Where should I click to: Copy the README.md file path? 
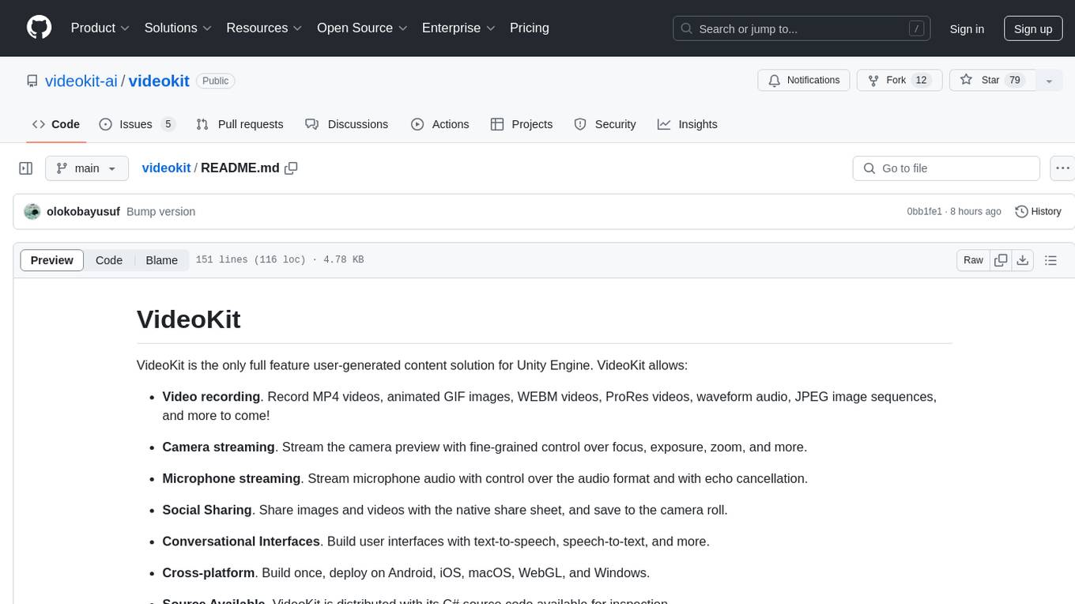pos(291,168)
